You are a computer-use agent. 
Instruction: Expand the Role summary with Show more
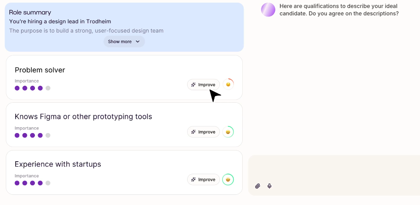pos(124,42)
